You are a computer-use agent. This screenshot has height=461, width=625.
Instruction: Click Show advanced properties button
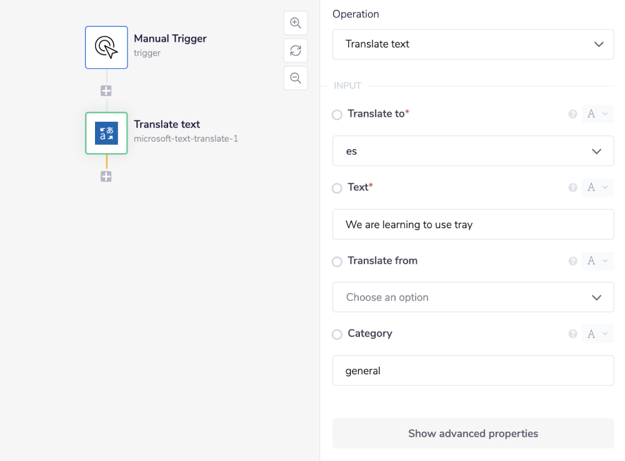tap(473, 434)
